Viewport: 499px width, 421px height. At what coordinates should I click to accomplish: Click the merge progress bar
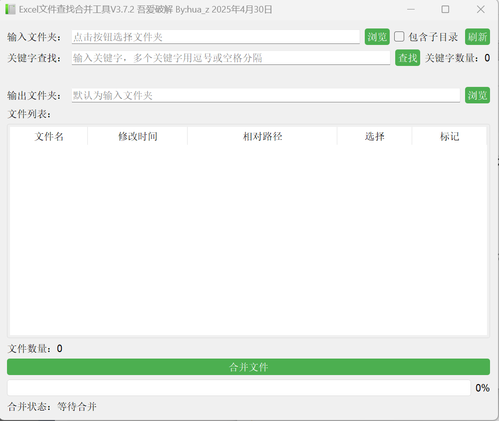[x=239, y=388]
